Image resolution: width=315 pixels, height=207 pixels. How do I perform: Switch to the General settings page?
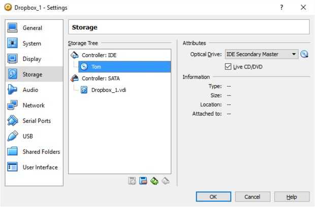pos(32,28)
